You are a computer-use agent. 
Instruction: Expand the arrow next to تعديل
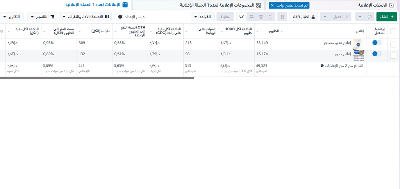[325, 17]
